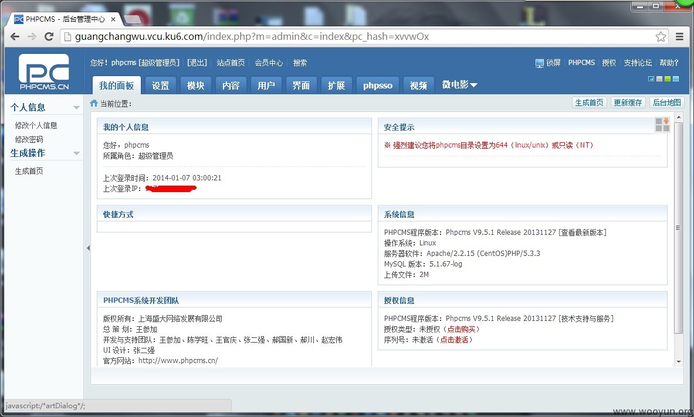Open 生成首页 in the left sidebar
The width and height of the screenshot is (694, 417).
click(x=29, y=172)
